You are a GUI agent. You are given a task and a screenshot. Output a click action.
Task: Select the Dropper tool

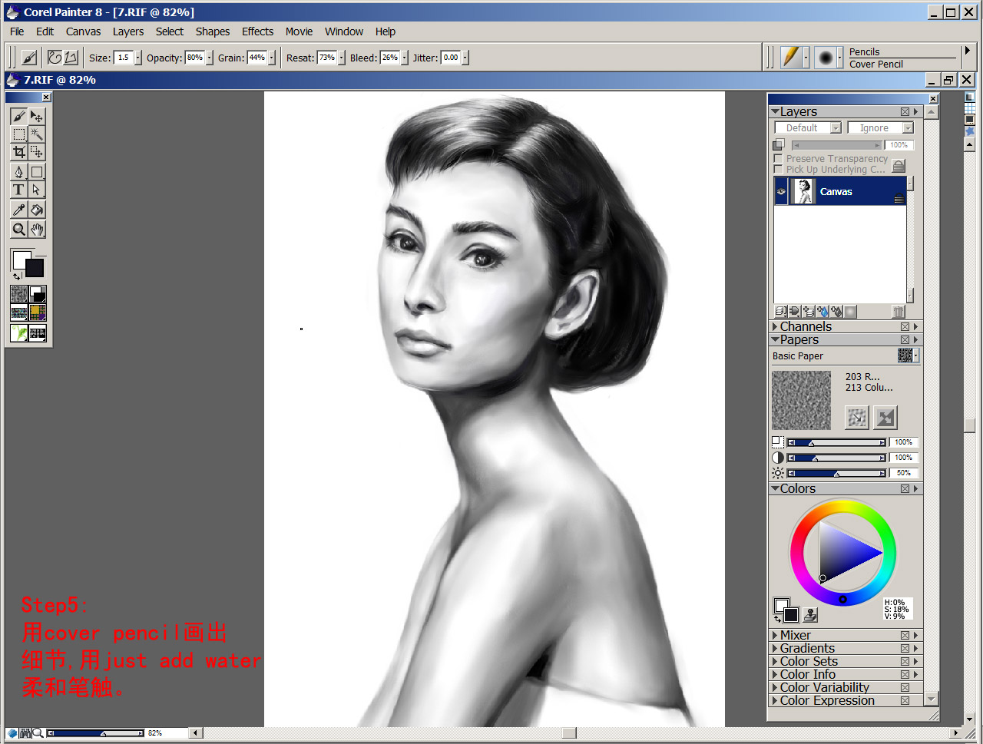(x=19, y=210)
